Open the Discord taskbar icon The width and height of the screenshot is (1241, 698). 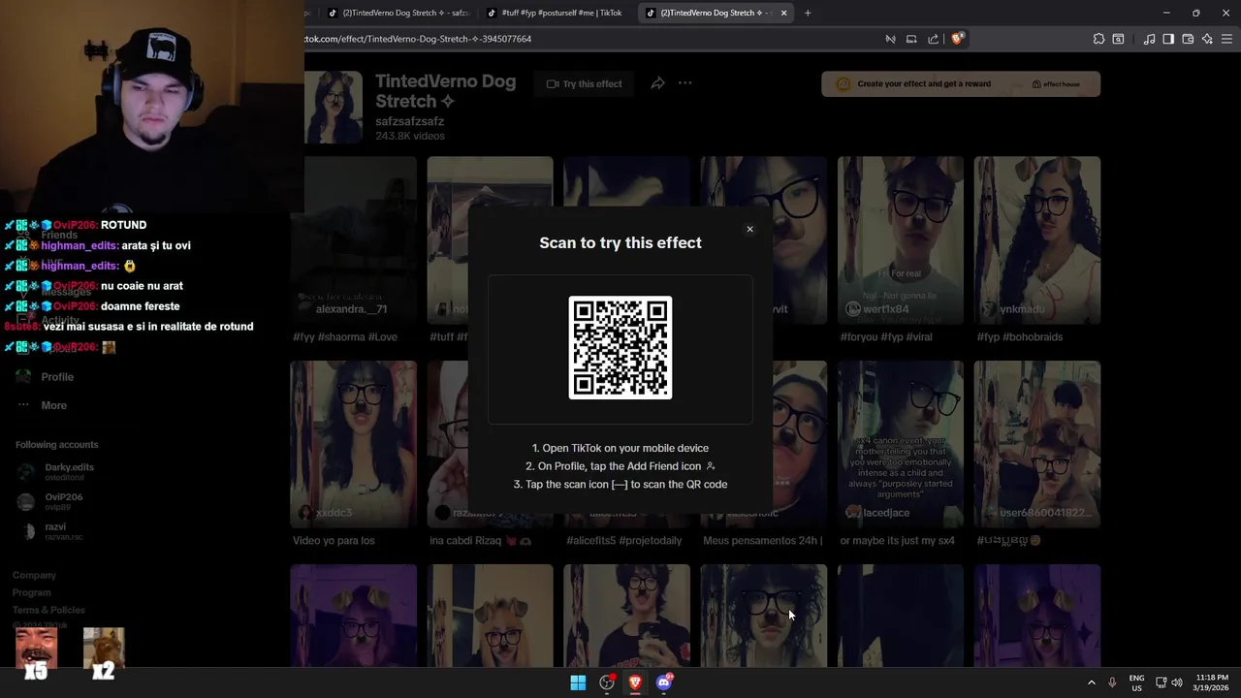664,682
